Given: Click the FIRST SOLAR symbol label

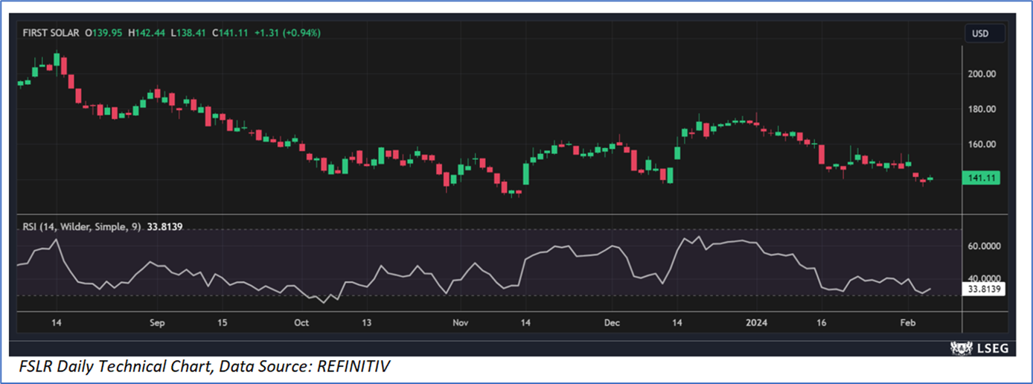Looking at the screenshot, I should [x=51, y=33].
